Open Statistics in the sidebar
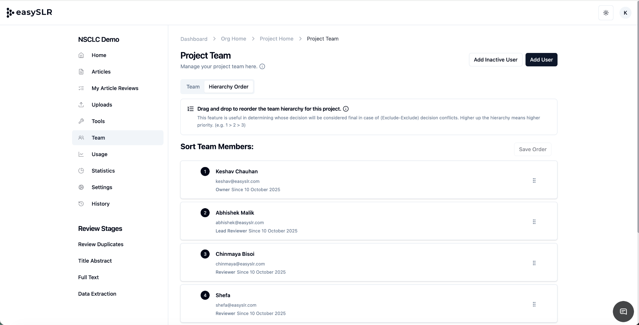Screen dimensions: 639x325 click(x=103, y=171)
